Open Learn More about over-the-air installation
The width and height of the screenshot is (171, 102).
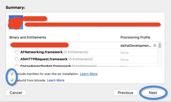89,74
